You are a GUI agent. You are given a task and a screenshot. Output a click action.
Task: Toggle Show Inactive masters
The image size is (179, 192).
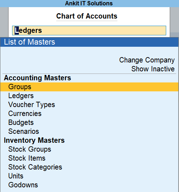[153, 69]
